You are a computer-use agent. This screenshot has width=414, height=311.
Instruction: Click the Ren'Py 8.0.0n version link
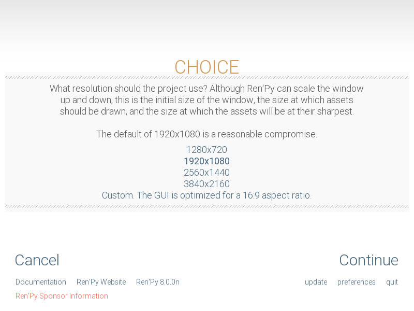tap(158, 282)
